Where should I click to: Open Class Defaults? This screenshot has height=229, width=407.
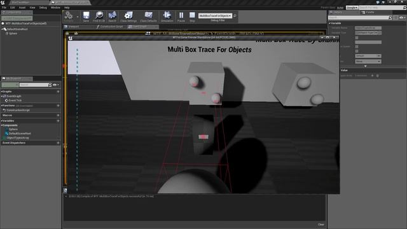click(x=148, y=16)
